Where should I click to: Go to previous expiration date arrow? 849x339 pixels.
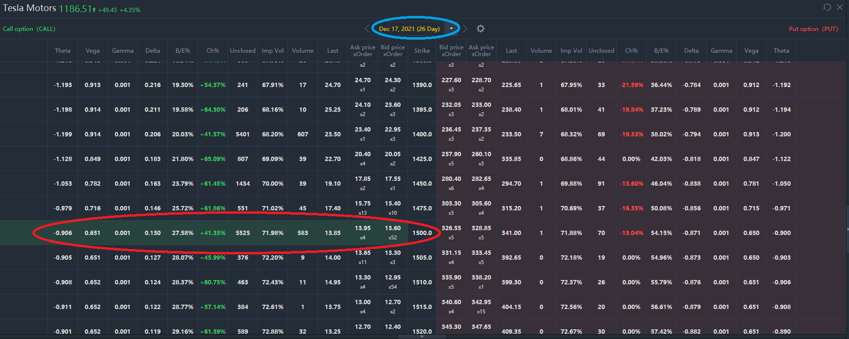367,29
